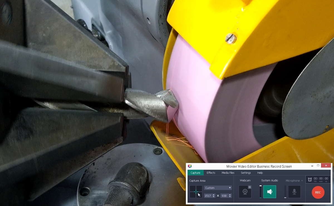
Task: Click the capture width stepper arrows
Action: pyautogui.click(x=214, y=196)
